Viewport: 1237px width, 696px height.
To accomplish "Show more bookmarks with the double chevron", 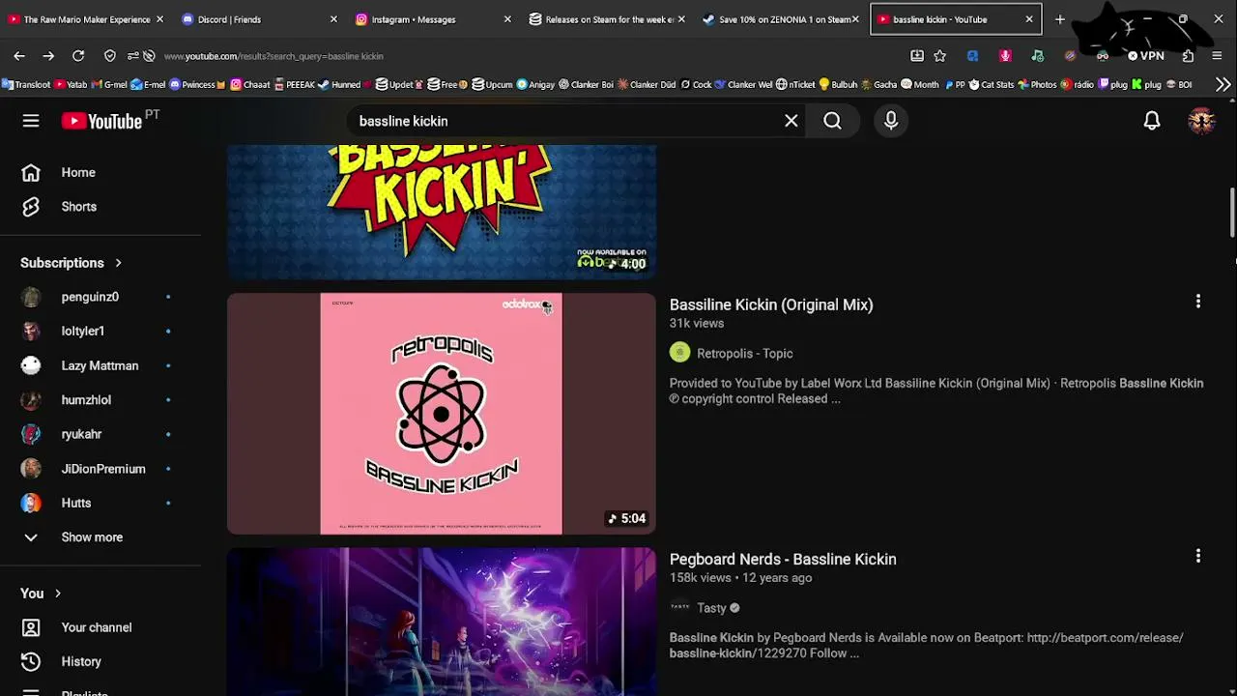I will (1223, 84).
